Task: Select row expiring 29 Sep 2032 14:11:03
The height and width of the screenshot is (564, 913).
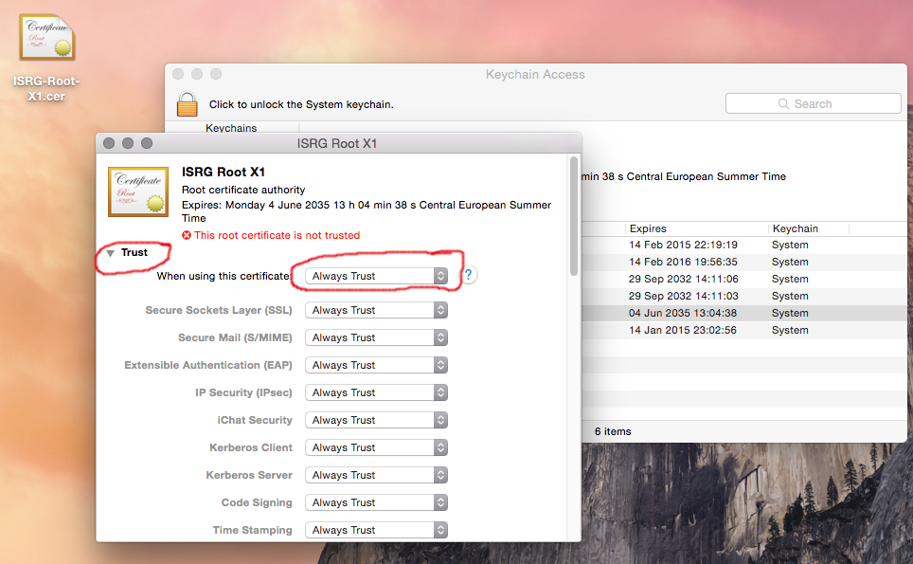Action: point(744,296)
